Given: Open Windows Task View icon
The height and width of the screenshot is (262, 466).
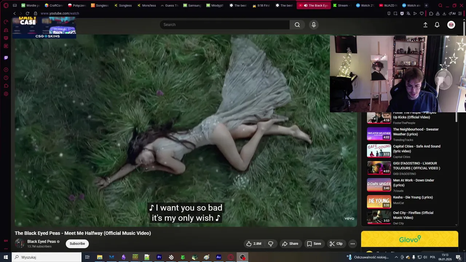Looking at the screenshot, I should (x=87, y=257).
